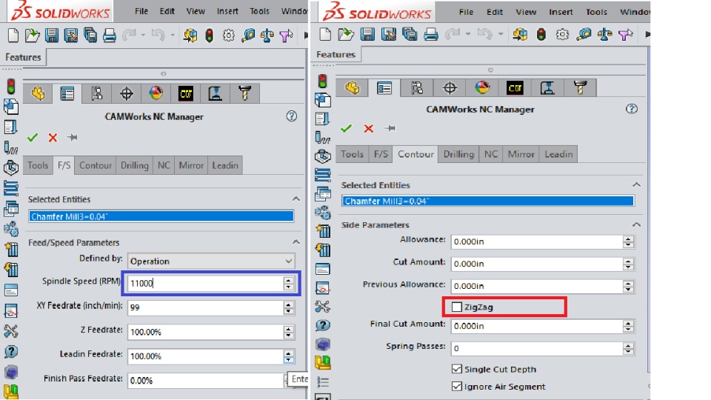Screen dimensions: 711x400
Task: Select Chamfer Mill3 entity in left panel
Action: 161,216
